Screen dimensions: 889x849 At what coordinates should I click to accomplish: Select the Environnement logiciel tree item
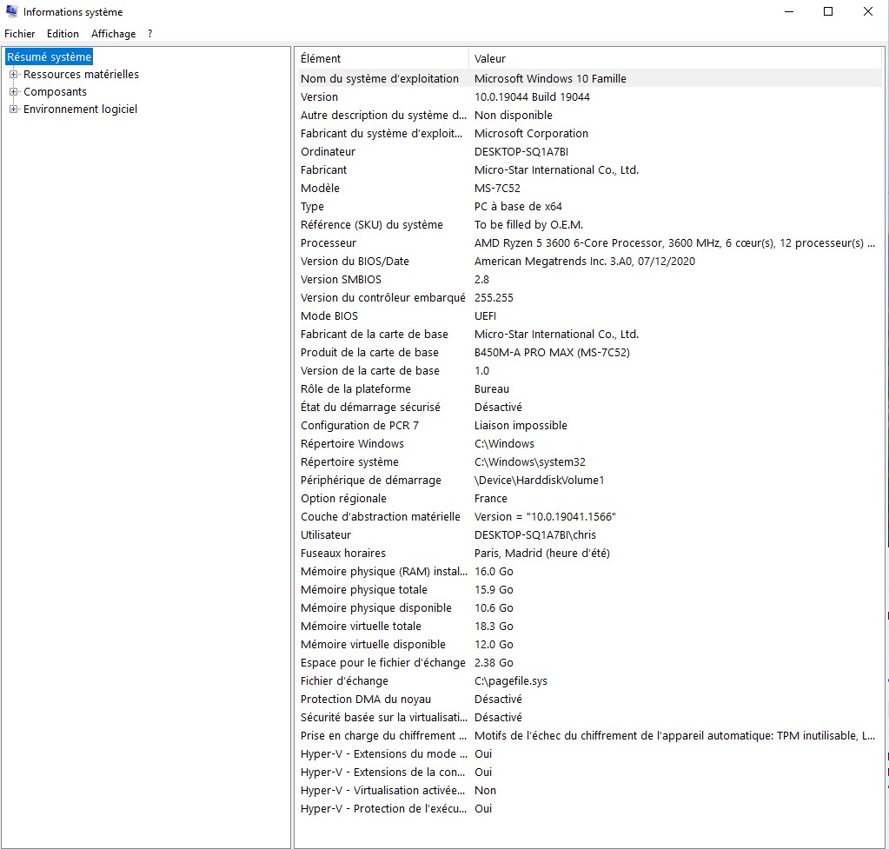click(x=81, y=109)
